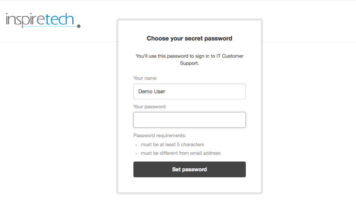Click the 'Choose your secret password' heading
The width and height of the screenshot is (356, 202).
click(189, 38)
